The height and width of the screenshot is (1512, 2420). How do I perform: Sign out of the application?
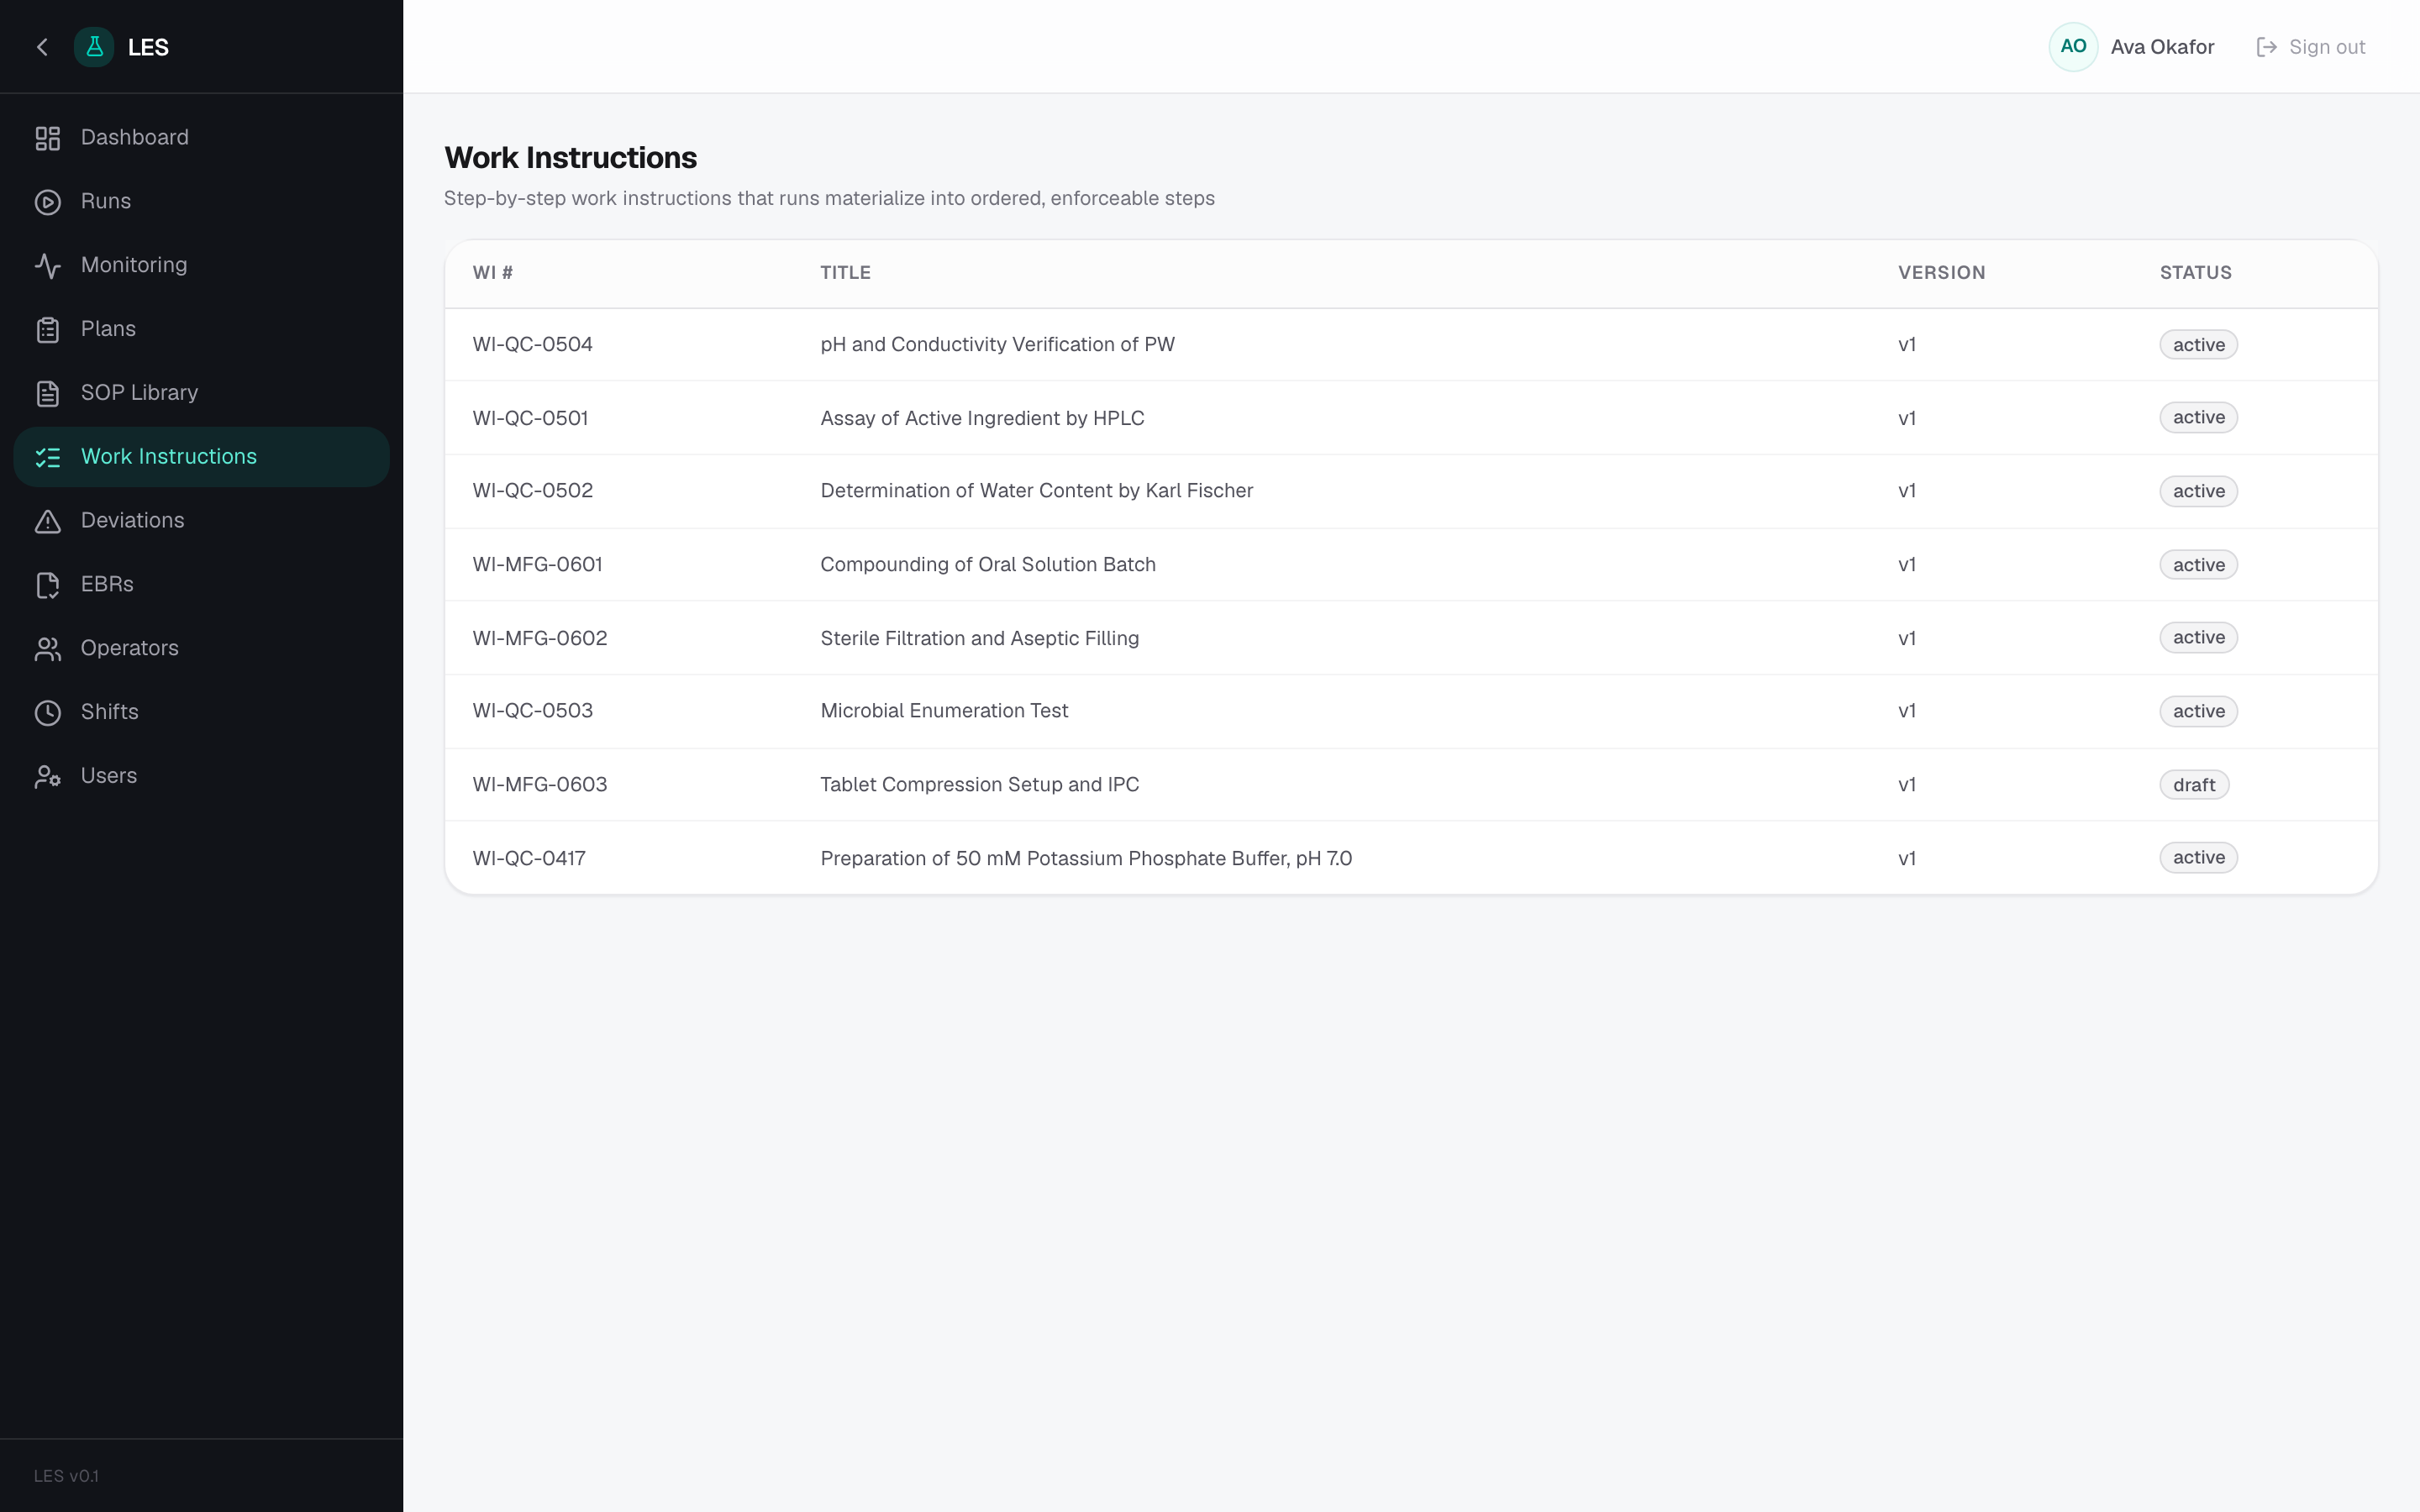2311,47
